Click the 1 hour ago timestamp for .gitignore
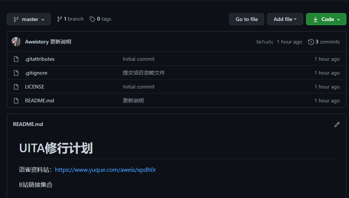Screen dimensions: 349x198 [327, 73]
